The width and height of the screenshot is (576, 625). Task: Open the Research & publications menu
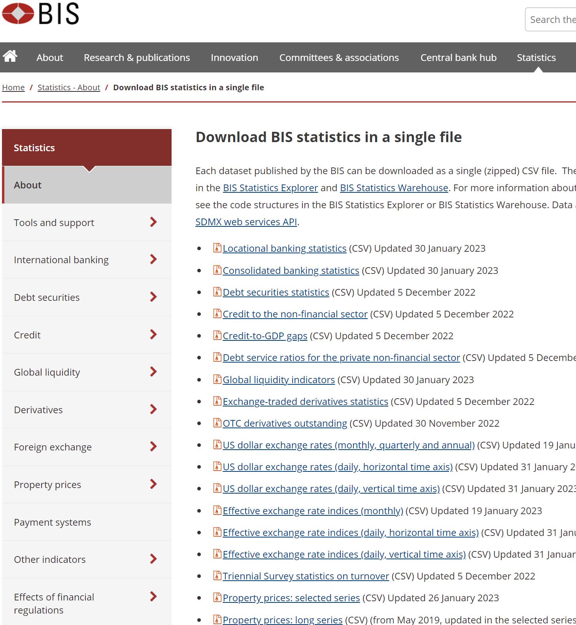coord(137,58)
